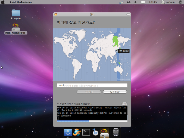
Task: Click the 2:12 PM clock
Action: coord(153,2)
